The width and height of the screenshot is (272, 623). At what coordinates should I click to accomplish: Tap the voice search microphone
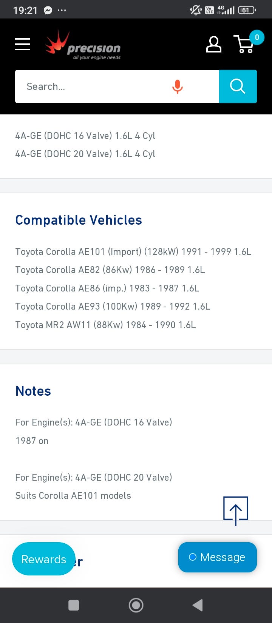[x=177, y=86]
